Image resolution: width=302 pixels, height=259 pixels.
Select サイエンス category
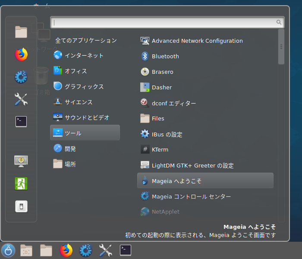click(85, 102)
